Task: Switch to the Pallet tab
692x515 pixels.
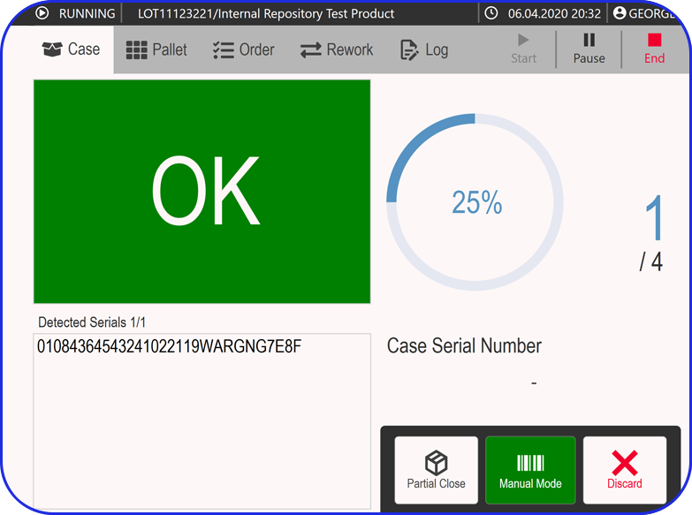Action: tap(156, 49)
